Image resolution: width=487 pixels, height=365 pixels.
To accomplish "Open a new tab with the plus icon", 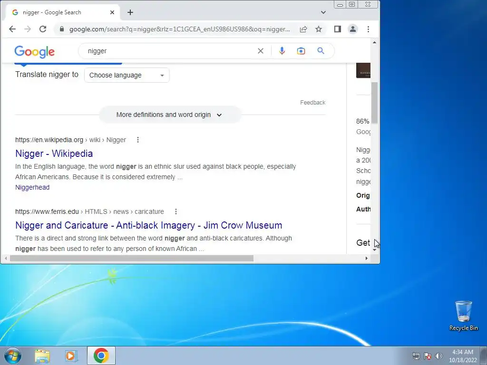I will pyautogui.click(x=130, y=12).
